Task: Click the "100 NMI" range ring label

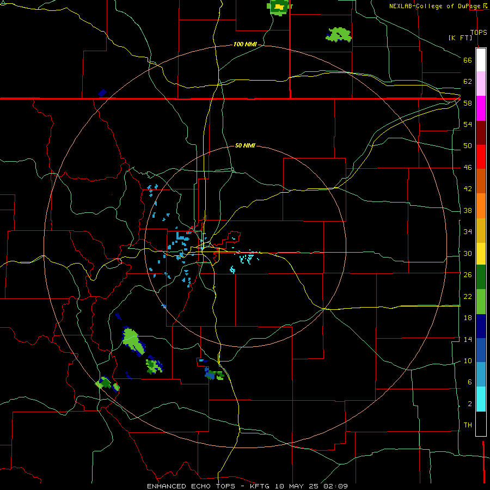Action: 245,45
